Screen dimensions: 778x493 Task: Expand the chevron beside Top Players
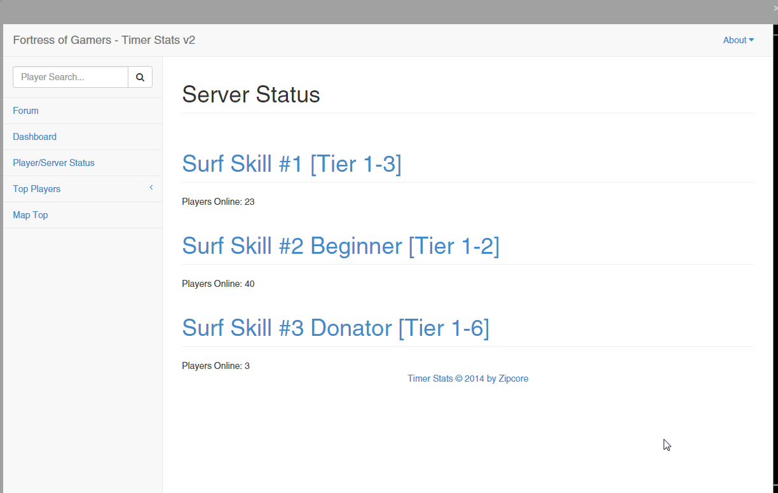(151, 188)
